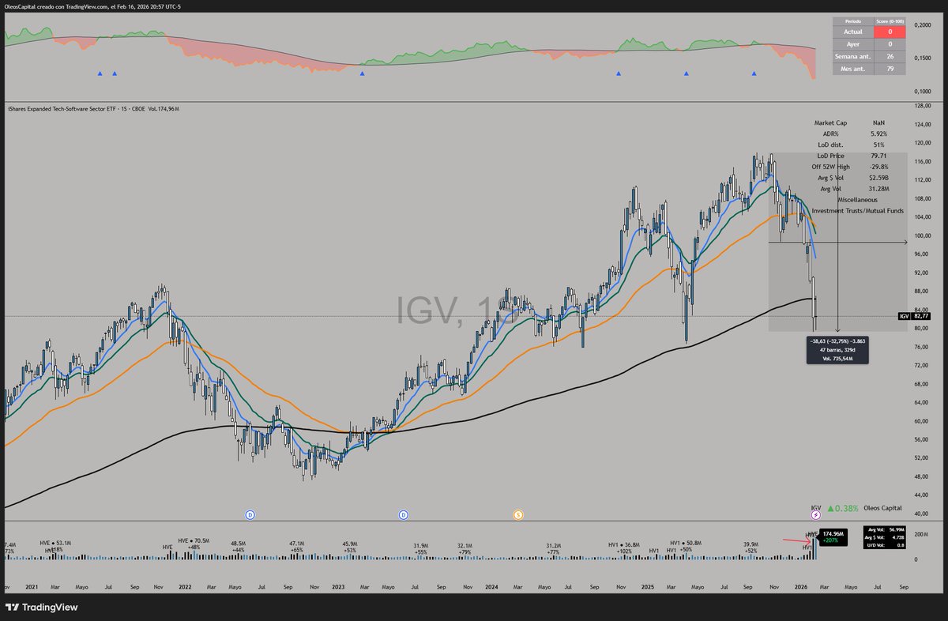Viewport: 948px width, 621px height.
Task: Click the 2023 year label on time axis
Action: 339,587
